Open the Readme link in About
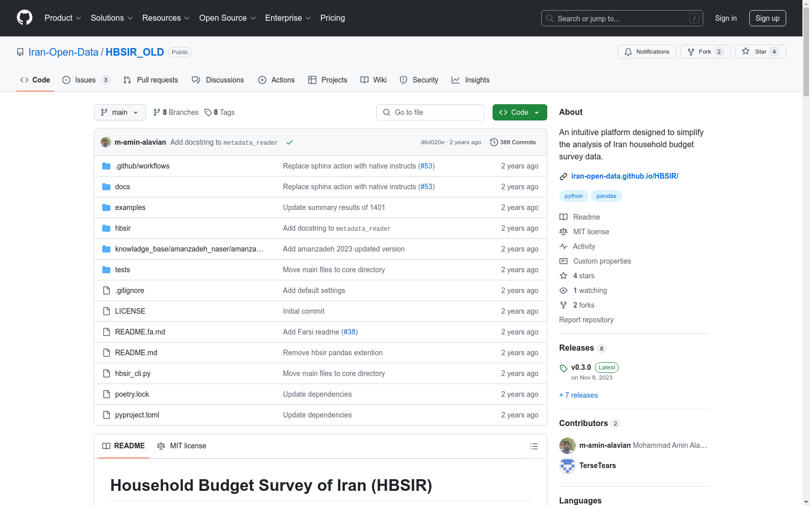This screenshot has width=810, height=506. pyautogui.click(x=580, y=217)
